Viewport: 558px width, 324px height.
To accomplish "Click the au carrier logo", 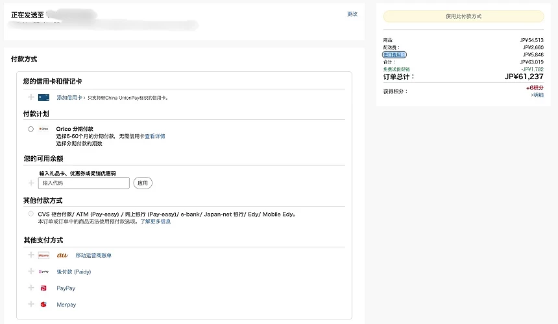I will pyautogui.click(x=62, y=255).
